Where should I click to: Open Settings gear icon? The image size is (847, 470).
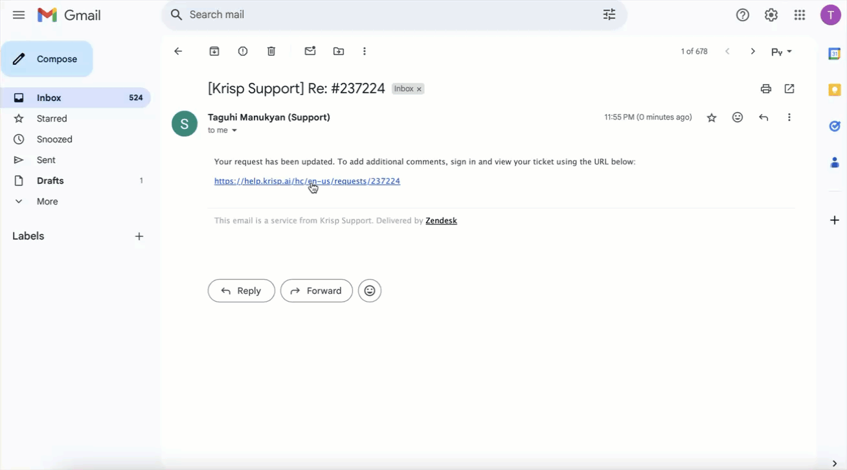pyautogui.click(x=771, y=15)
